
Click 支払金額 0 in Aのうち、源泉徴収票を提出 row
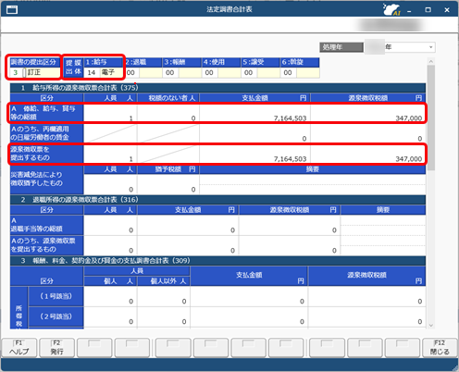pos(188,245)
